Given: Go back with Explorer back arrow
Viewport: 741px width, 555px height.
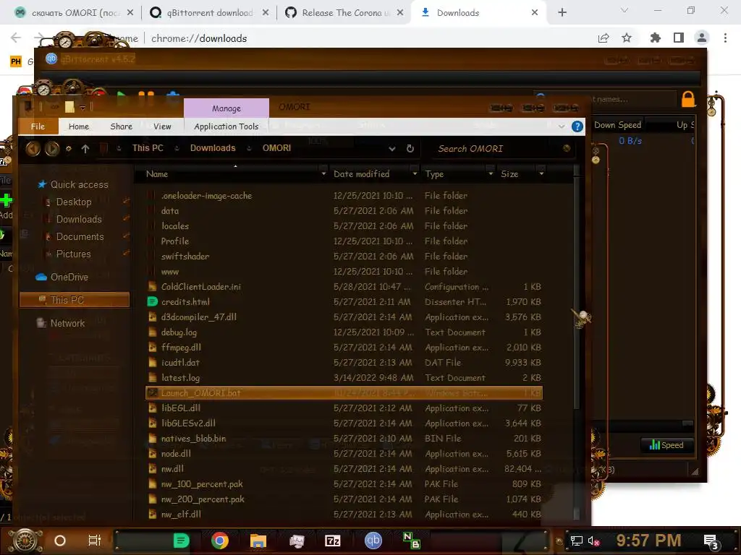Looking at the screenshot, I should pyautogui.click(x=33, y=148).
